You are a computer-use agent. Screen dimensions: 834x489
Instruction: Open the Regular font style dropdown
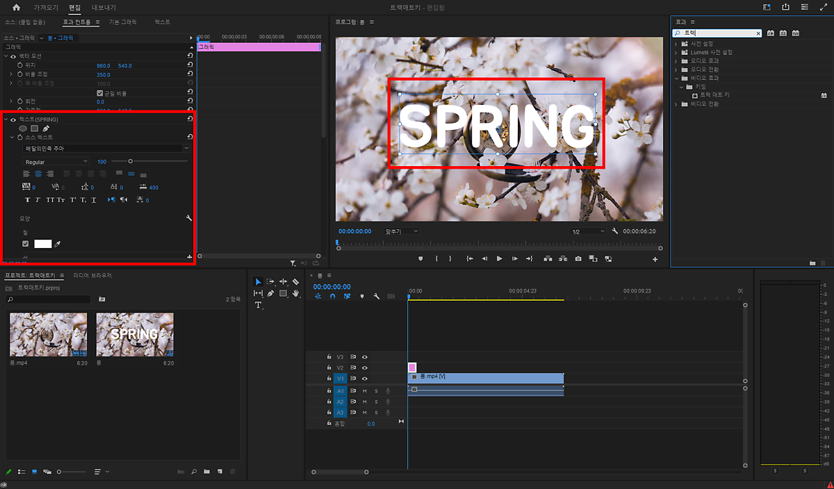[x=56, y=162]
